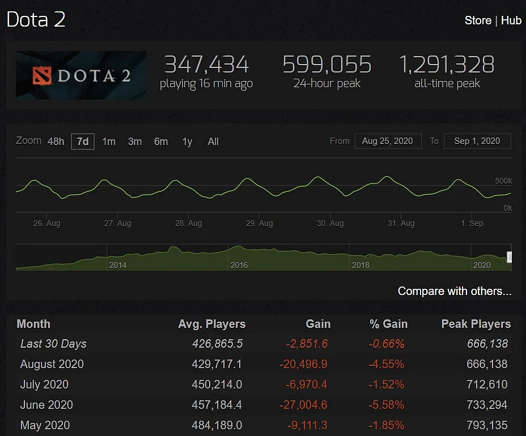526x436 pixels.
Task: Click average players 429,717.1
Action: click(x=217, y=364)
